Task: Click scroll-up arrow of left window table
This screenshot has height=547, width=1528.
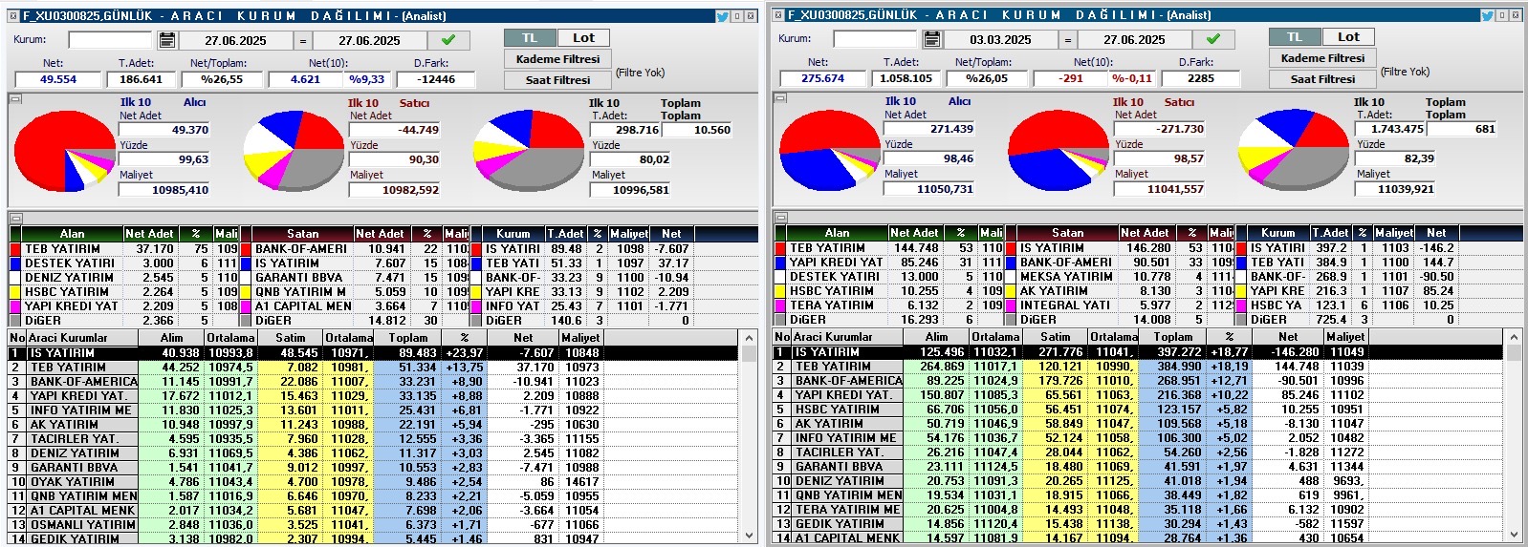Action: point(748,339)
